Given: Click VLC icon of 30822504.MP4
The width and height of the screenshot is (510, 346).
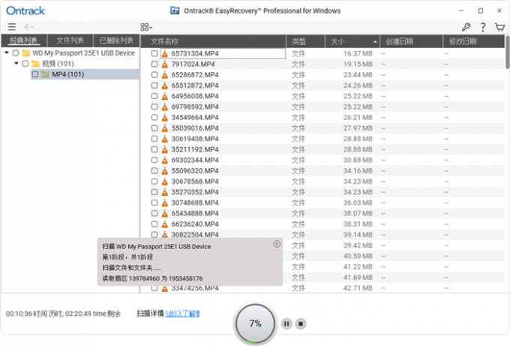Looking at the screenshot, I should coord(165,234).
